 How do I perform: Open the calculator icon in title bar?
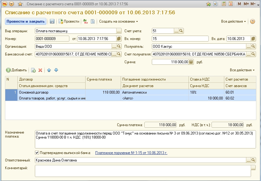[224, 4]
